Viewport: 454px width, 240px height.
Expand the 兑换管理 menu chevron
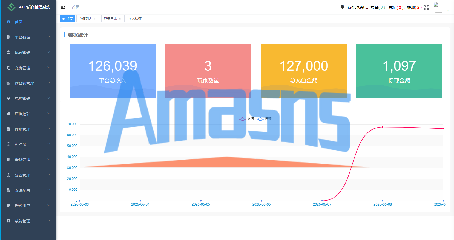pyautogui.click(x=49, y=98)
